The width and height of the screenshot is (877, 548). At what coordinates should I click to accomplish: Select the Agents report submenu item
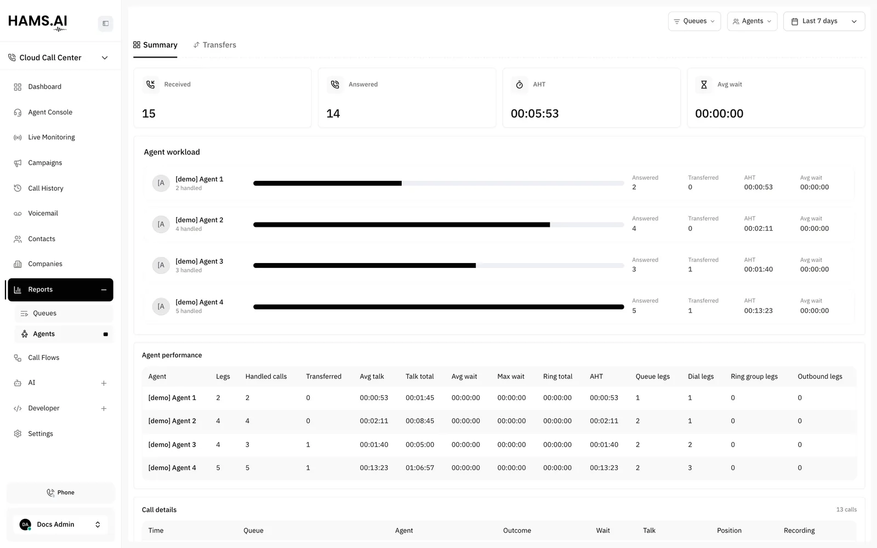(x=64, y=334)
